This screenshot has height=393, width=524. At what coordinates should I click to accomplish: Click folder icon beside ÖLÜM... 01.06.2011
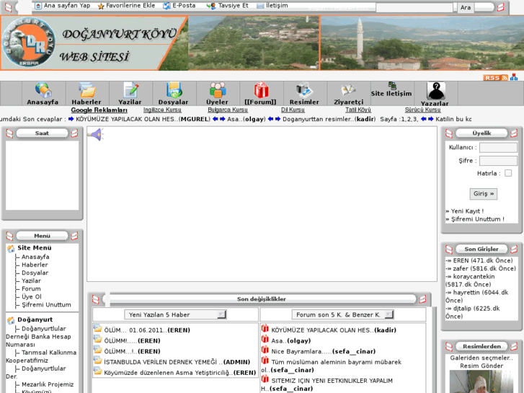[x=98, y=328]
